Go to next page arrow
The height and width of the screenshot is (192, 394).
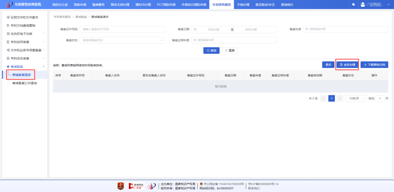(x=340, y=99)
